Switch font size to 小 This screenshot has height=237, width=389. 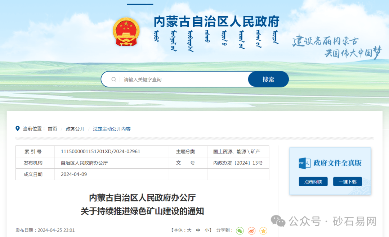pos(206,230)
